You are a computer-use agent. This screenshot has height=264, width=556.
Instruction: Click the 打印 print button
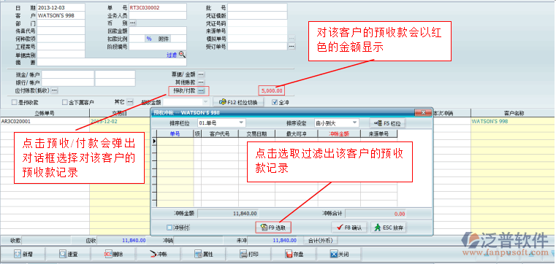click(248, 254)
